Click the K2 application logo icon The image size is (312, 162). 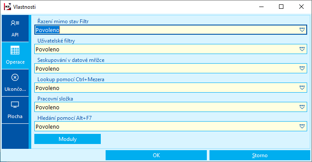coord(7,7)
